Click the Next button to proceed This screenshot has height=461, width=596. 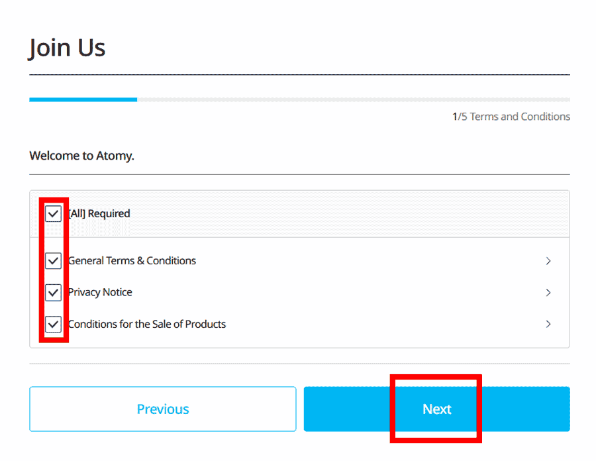tap(436, 409)
